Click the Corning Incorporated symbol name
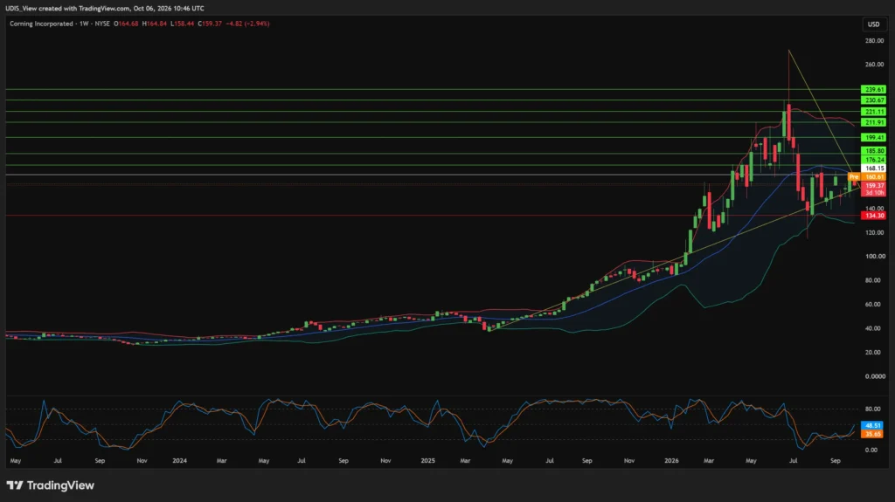Viewport: 895px width, 502px height. (x=41, y=24)
